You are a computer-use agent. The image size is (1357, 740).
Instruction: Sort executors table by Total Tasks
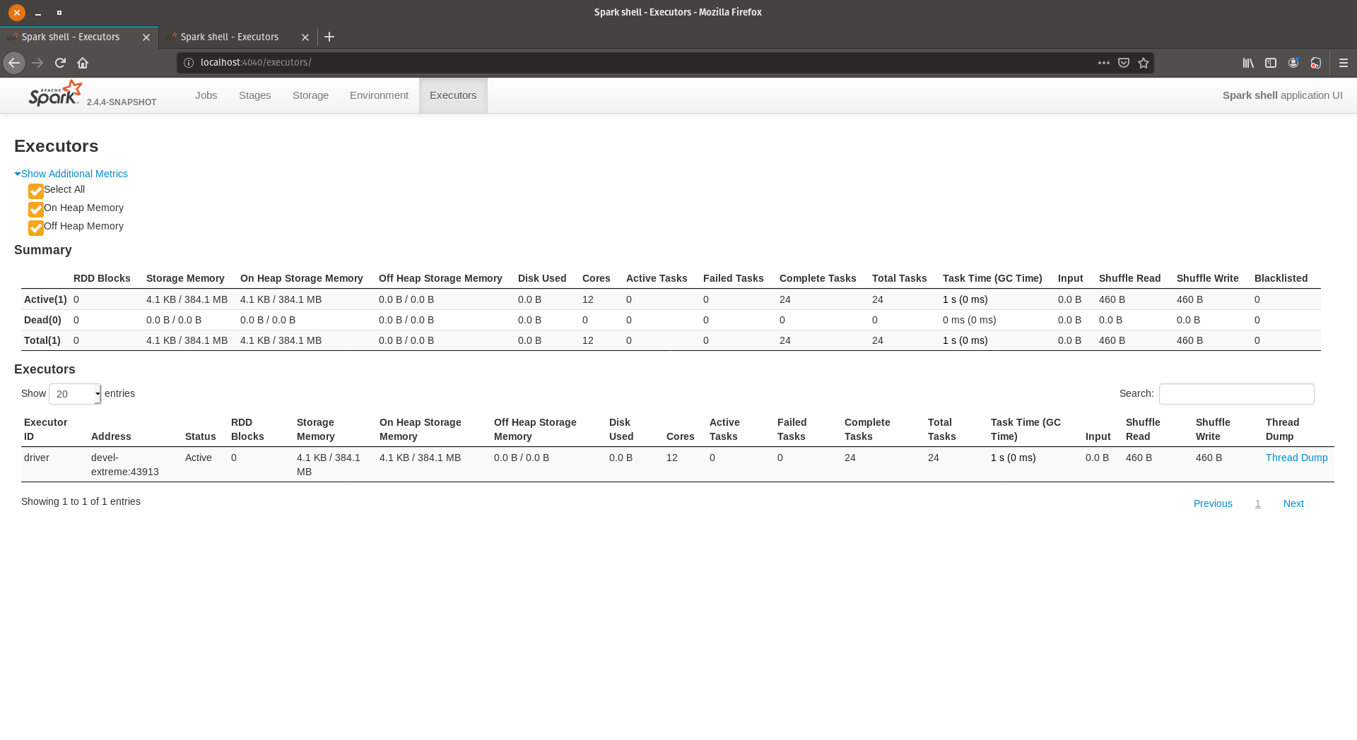(942, 429)
